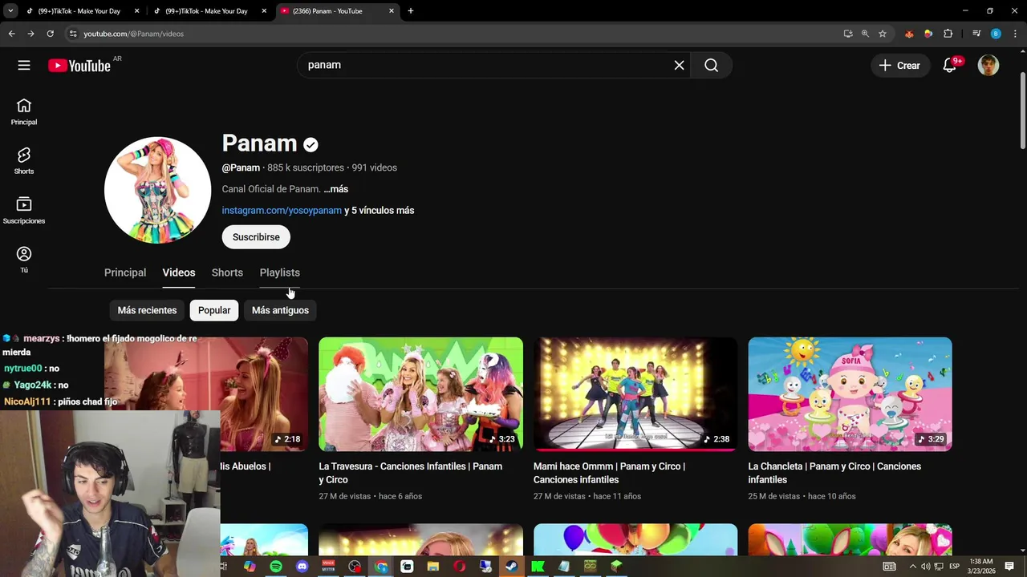Open a new browser tab
Screen dimensions: 1027x577
411,11
